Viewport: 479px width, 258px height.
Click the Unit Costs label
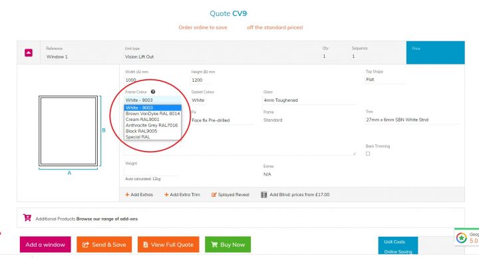click(x=395, y=242)
